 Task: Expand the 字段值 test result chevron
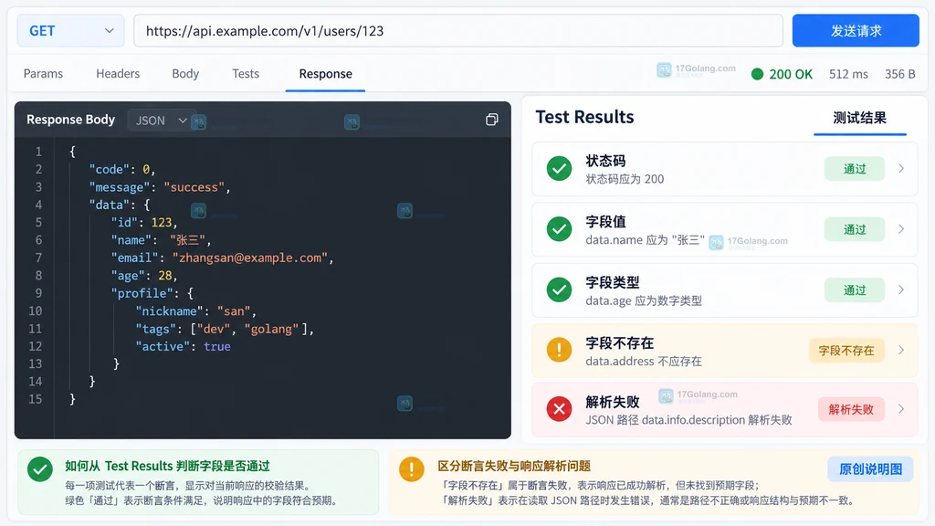901,229
